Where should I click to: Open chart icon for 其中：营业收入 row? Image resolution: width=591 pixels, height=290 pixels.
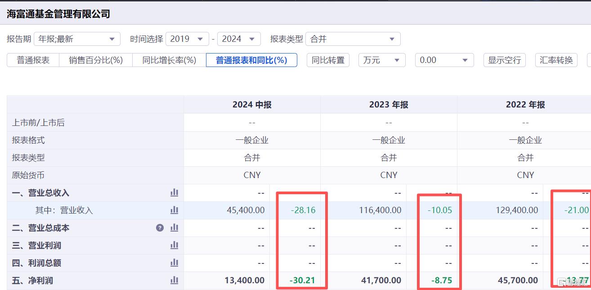pos(175,210)
